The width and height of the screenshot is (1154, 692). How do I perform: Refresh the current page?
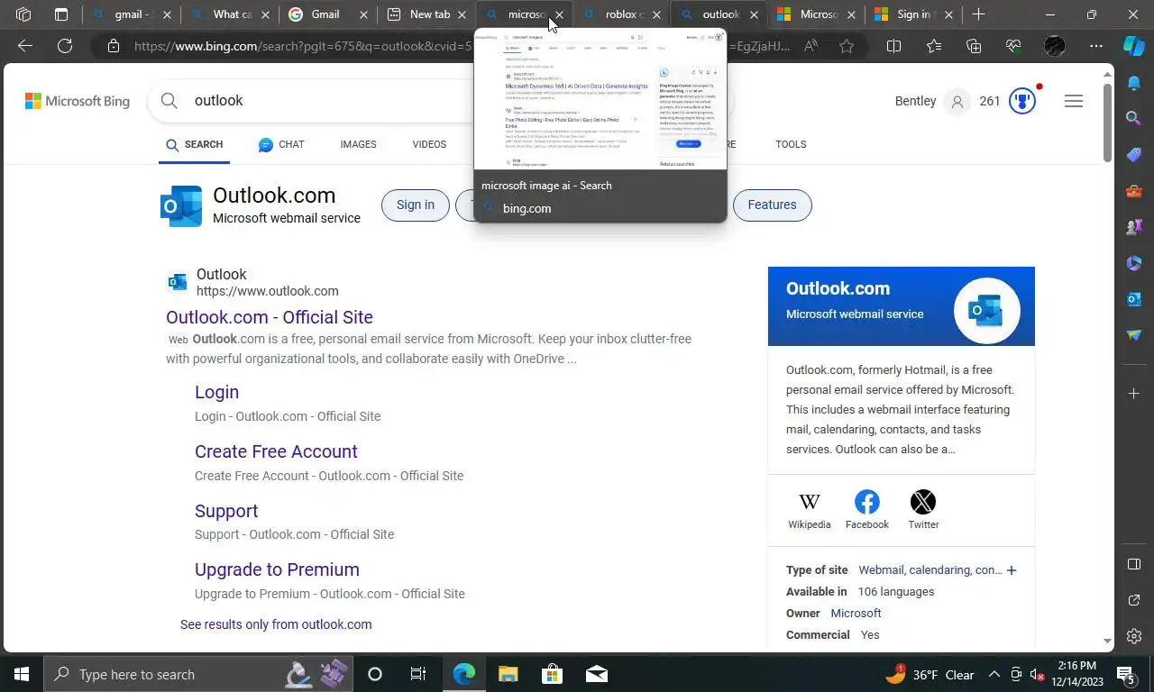point(65,46)
